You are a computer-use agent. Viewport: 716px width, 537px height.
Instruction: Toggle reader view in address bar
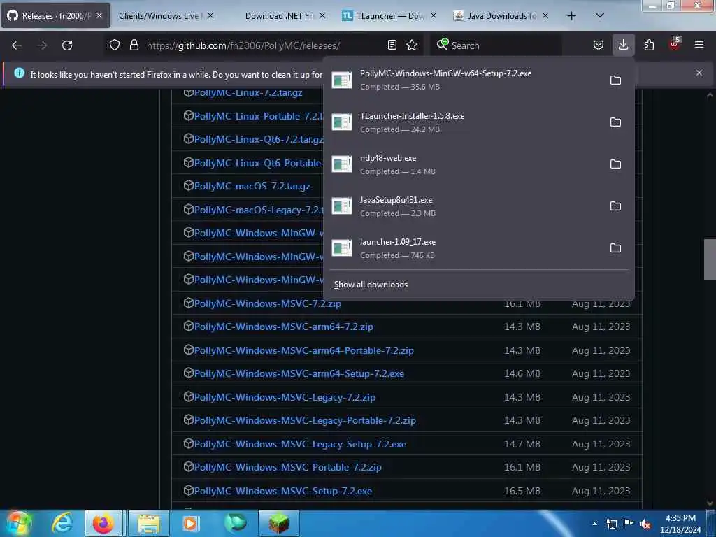(392, 45)
